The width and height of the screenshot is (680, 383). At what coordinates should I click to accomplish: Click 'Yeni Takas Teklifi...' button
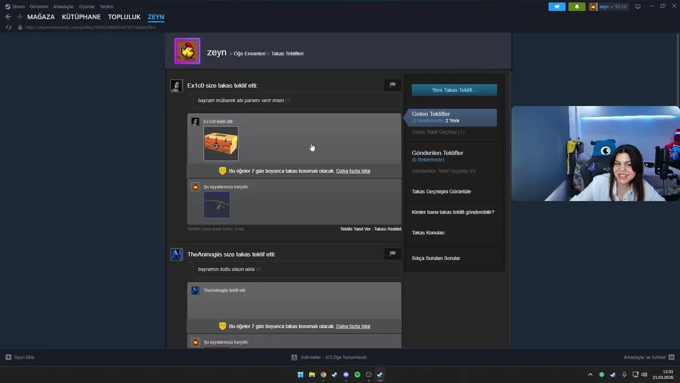pyautogui.click(x=454, y=90)
